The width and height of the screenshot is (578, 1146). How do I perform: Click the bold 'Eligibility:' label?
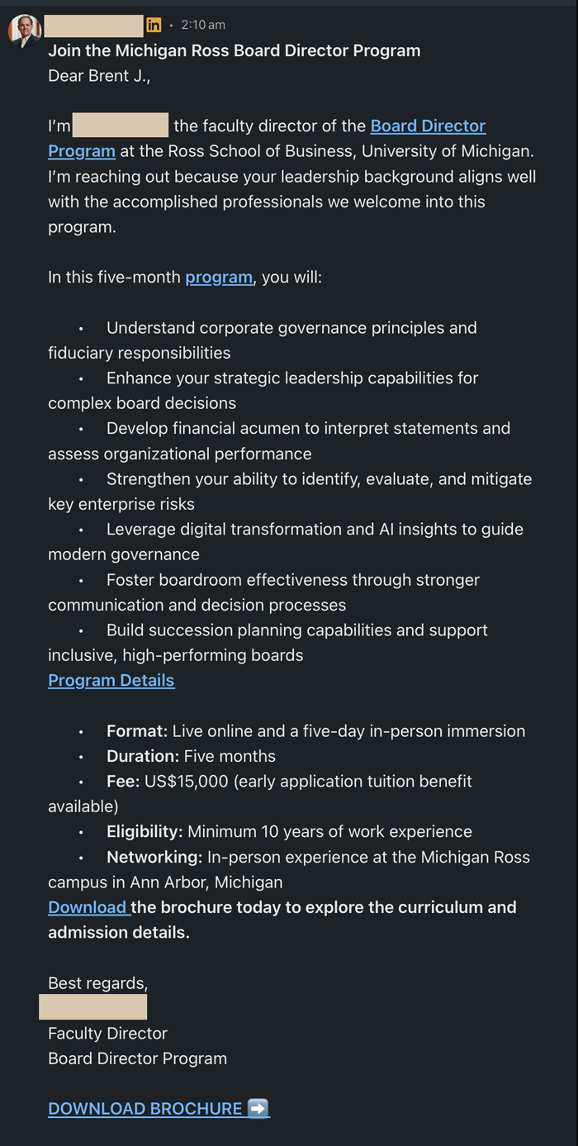(144, 831)
